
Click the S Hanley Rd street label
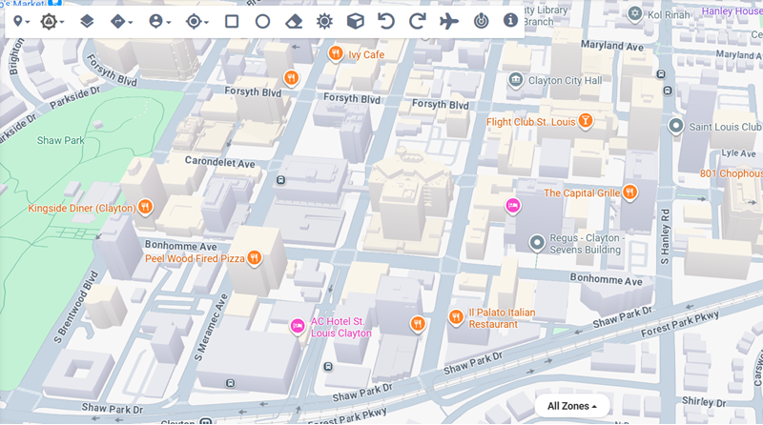(665, 237)
